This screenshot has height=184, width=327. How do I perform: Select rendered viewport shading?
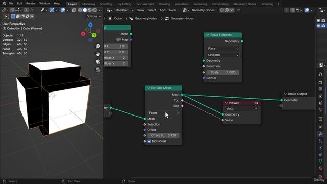[x=95, y=10]
